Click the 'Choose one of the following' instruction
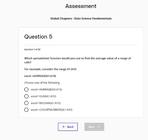The image size is (148, 140). pyautogui.click(x=42, y=83)
